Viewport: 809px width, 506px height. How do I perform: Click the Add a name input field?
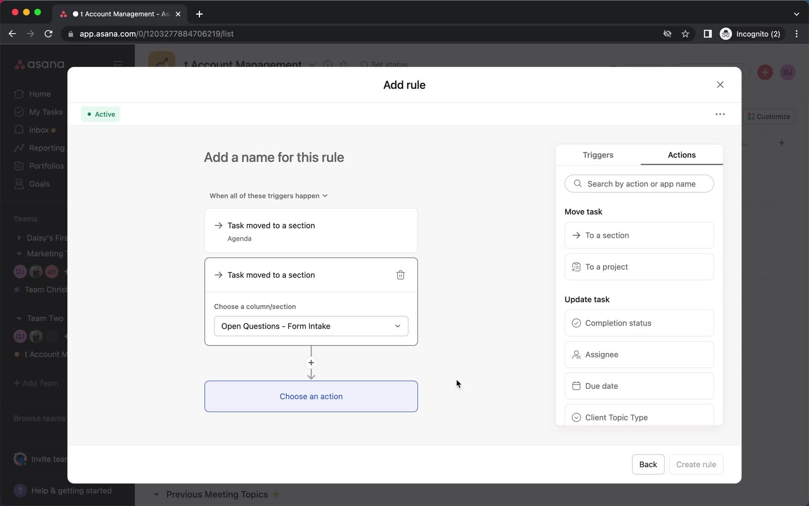[x=274, y=157]
